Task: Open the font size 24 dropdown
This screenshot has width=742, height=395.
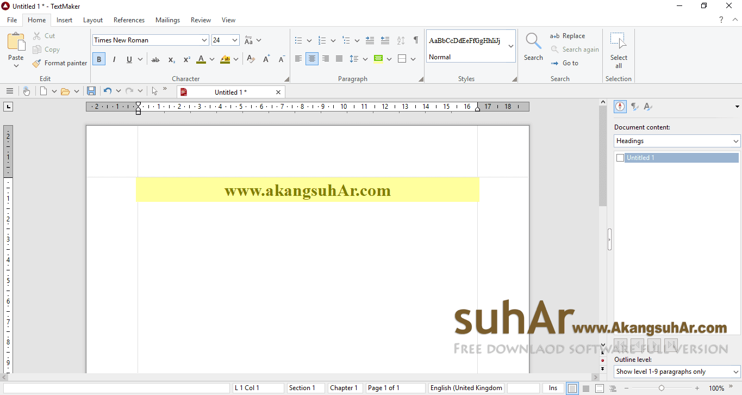Action: point(235,40)
